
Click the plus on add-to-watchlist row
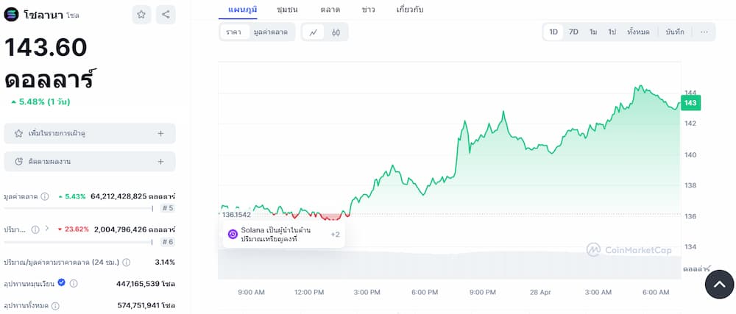[x=160, y=134]
